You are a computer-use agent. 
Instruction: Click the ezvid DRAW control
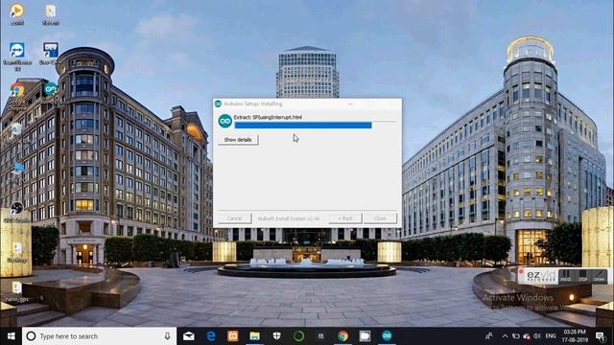[599, 276]
